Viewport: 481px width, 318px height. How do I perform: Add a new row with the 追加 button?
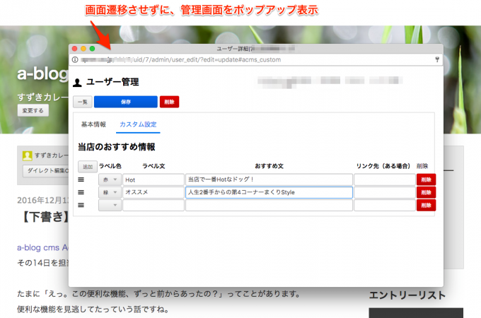tap(87, 167)
